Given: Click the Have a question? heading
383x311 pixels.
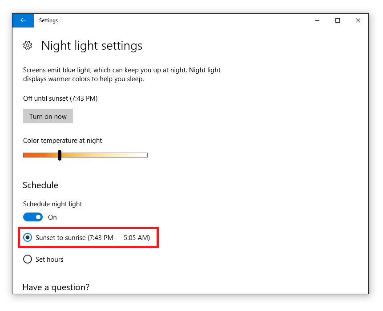Looking at the screenshot, I should (x=56, y=287).
